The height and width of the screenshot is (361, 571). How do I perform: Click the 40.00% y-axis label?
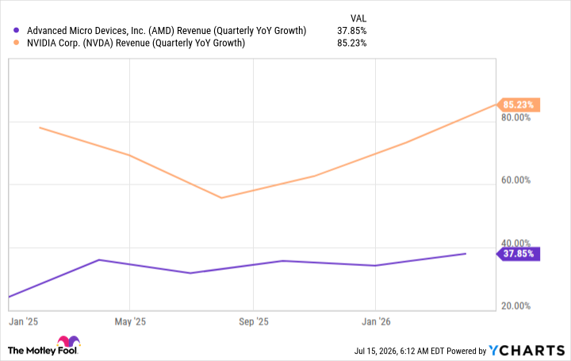coord(516,243)
